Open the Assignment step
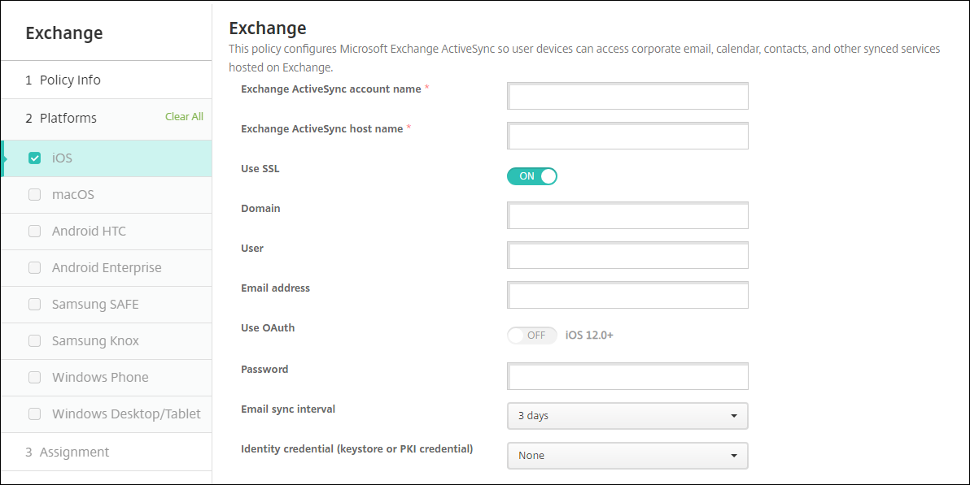This screenshot has height=485, width=970. click(74, 453)
